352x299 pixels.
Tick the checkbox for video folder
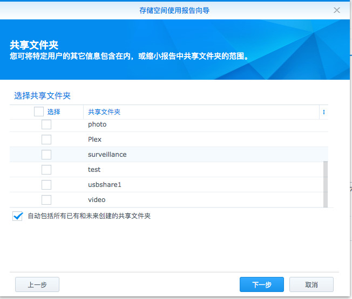[46, 200]
